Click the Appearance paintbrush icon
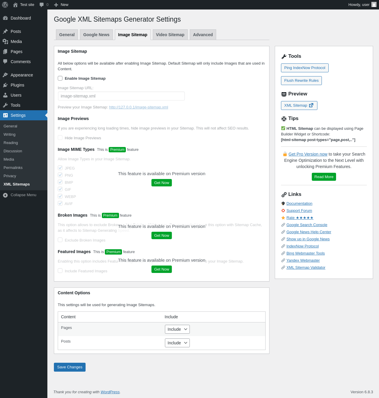 pyautogui.click(x=5, y=75)
